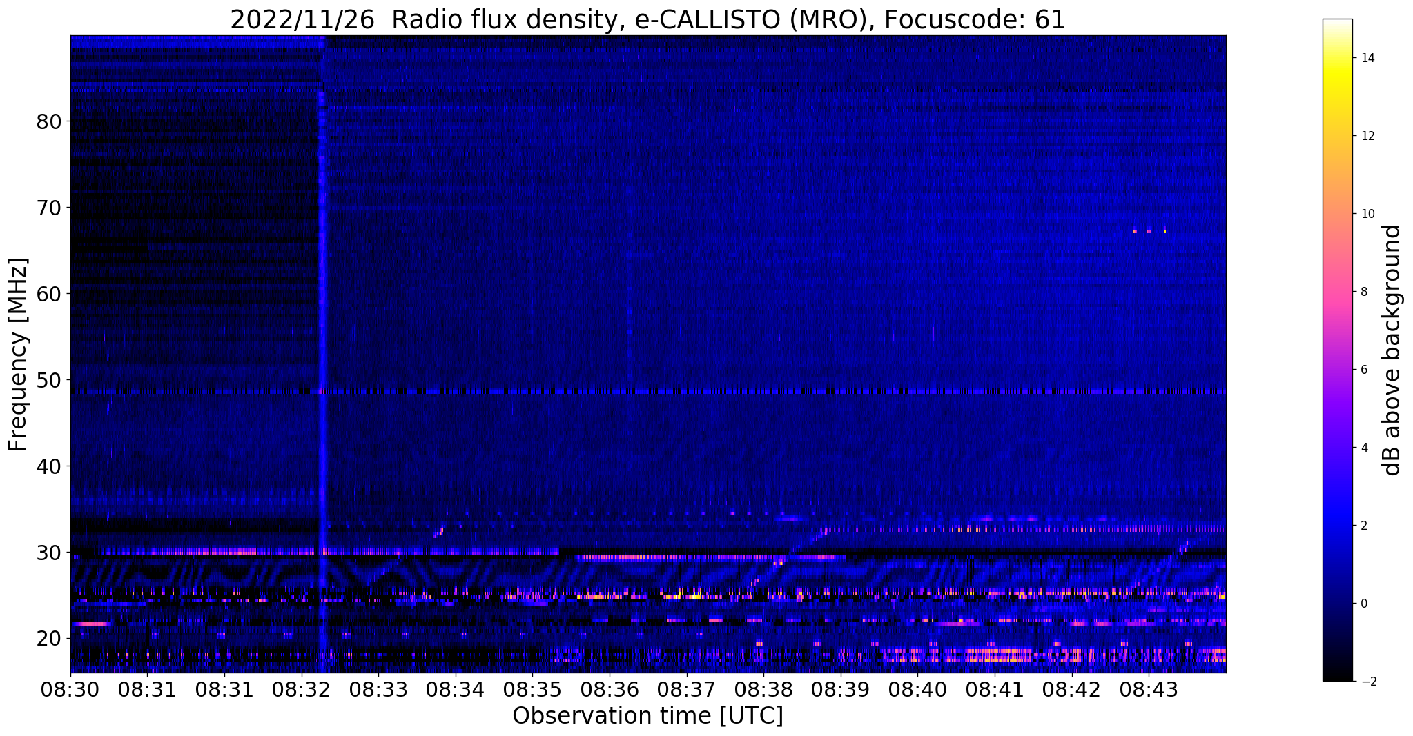Screen dimensions: 1413x736
Task: Click the bright vertical burst line at 08:32
Action: click(x=322, y=383)
